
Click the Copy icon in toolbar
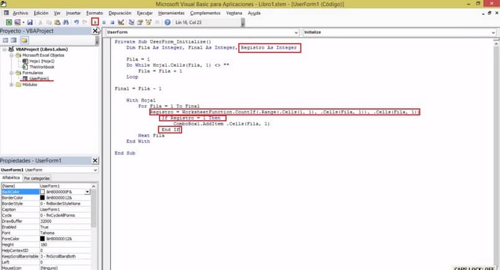[x=48, y=22]
